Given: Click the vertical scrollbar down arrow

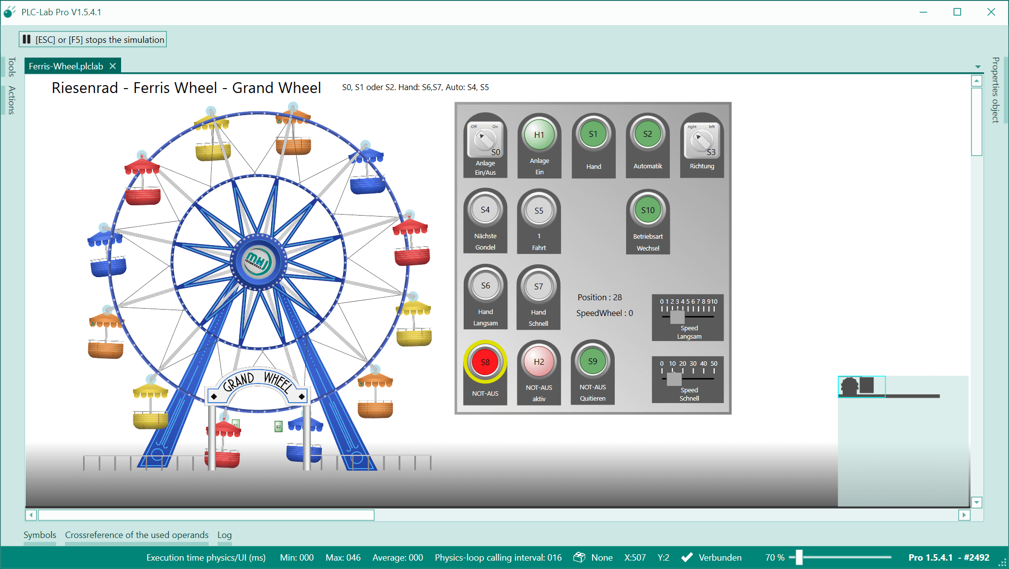Looking at the screenshot, I should click(x=977, y=502).
